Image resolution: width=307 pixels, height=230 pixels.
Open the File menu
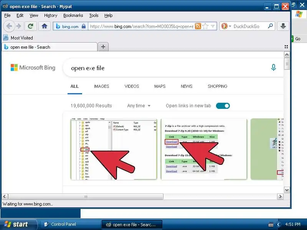coord(7,15)
